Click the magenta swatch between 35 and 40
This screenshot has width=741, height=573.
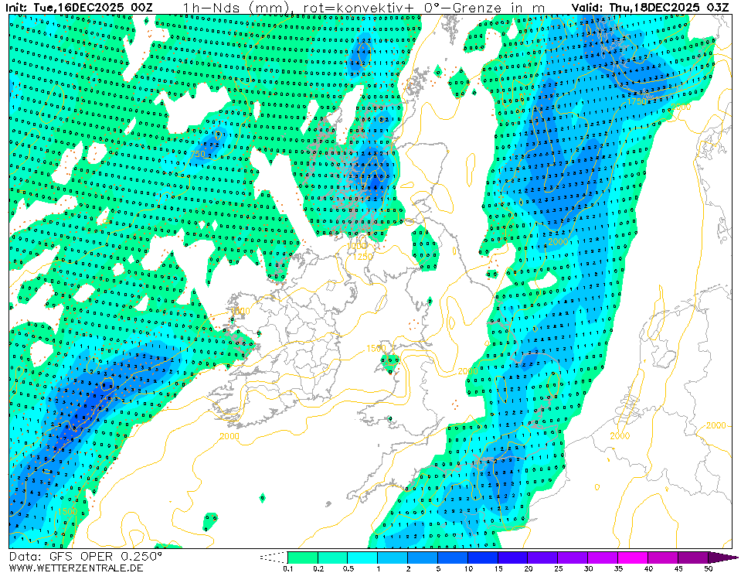click(634, 557)
